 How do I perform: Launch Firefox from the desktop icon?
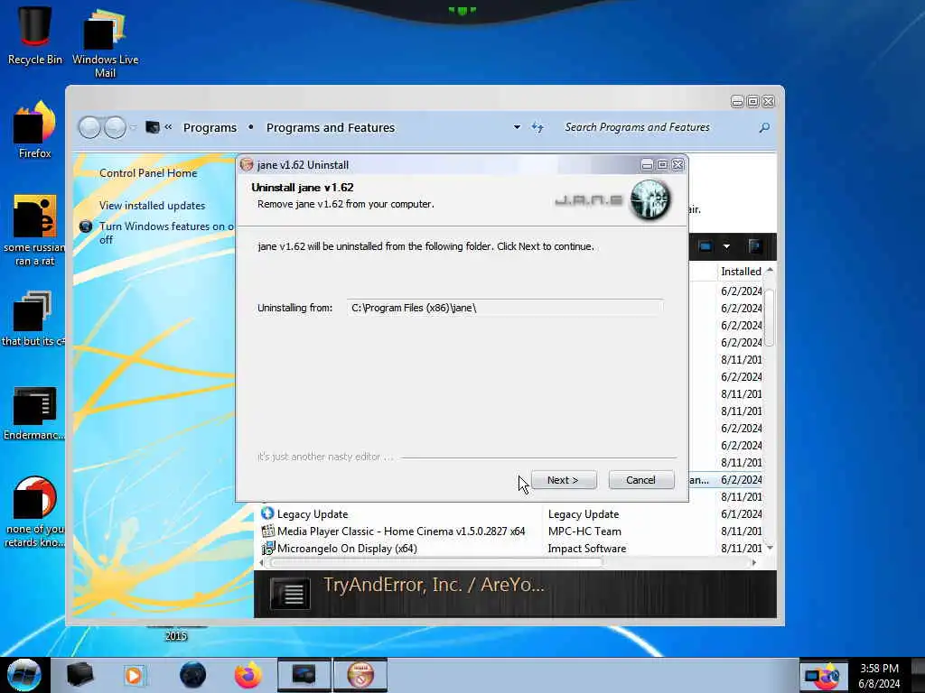coord(34,130)
